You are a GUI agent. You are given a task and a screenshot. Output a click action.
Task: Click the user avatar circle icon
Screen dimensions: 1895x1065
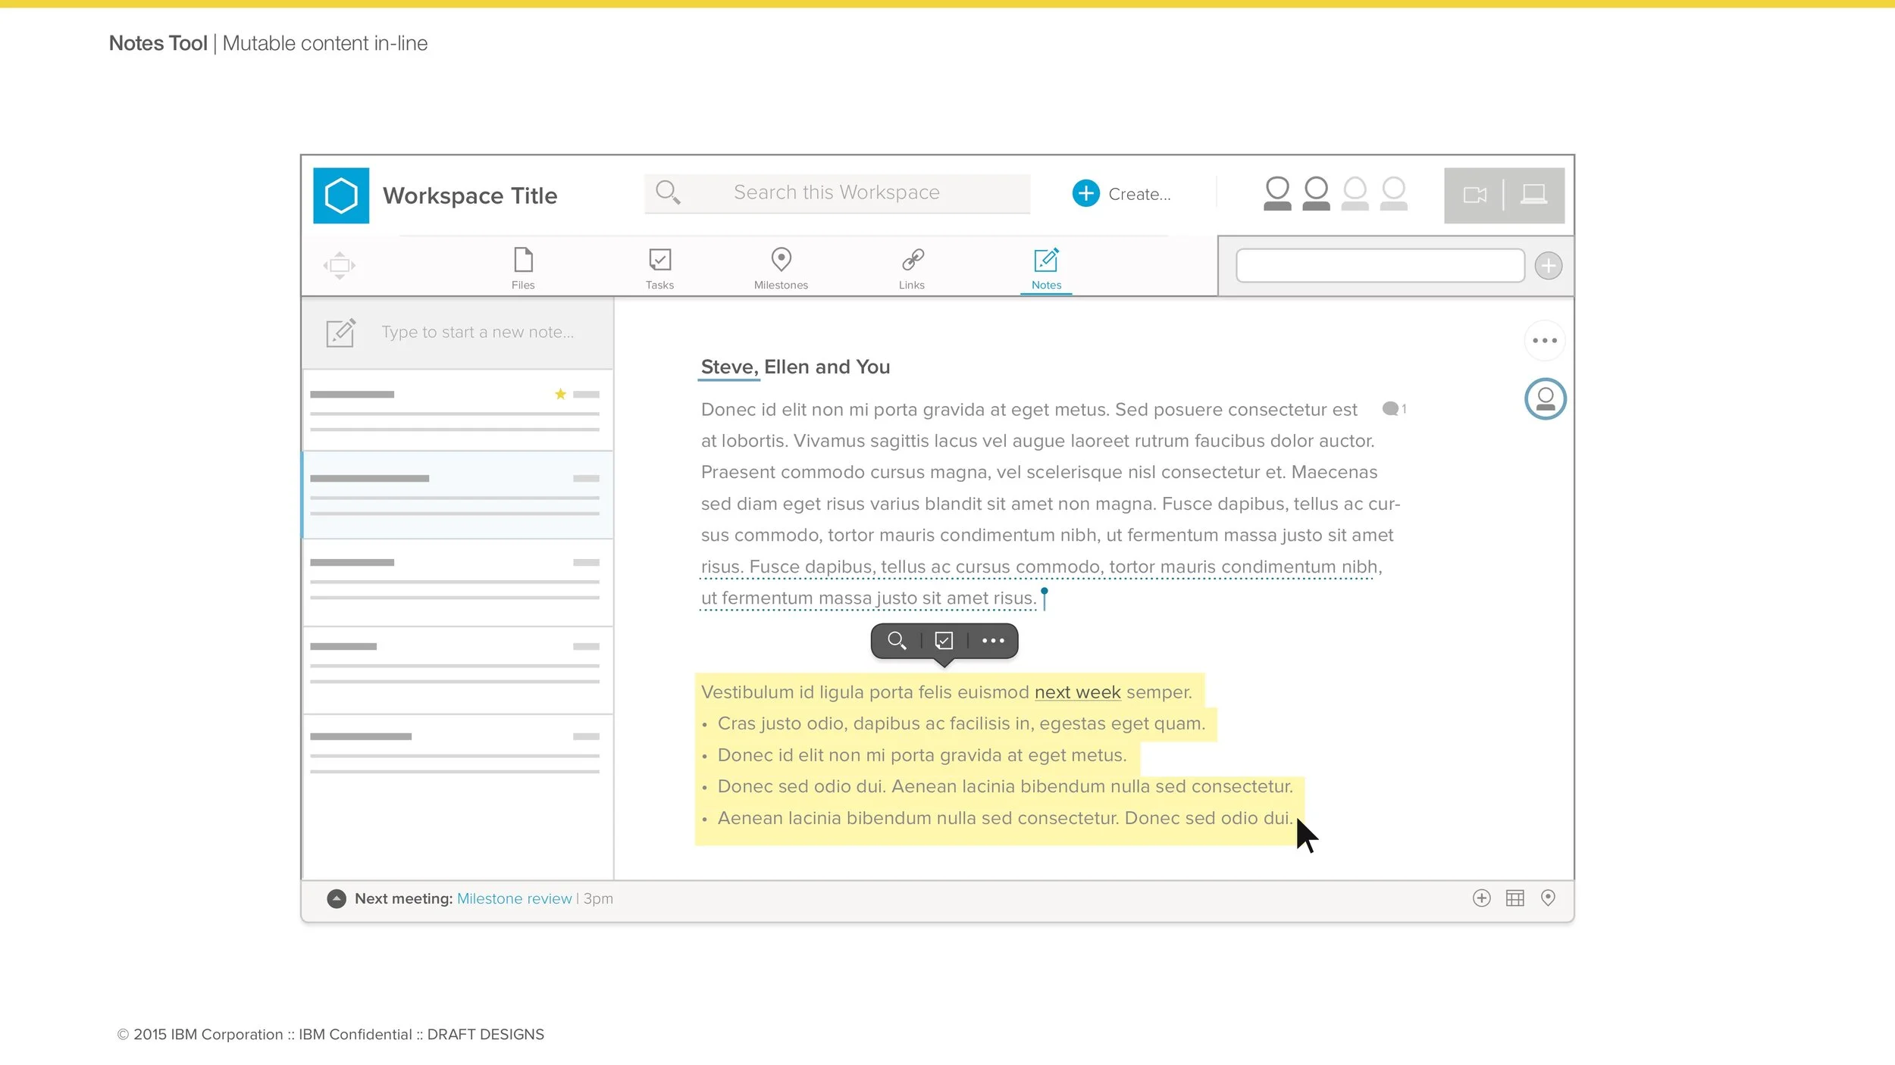click(1545, 398)
